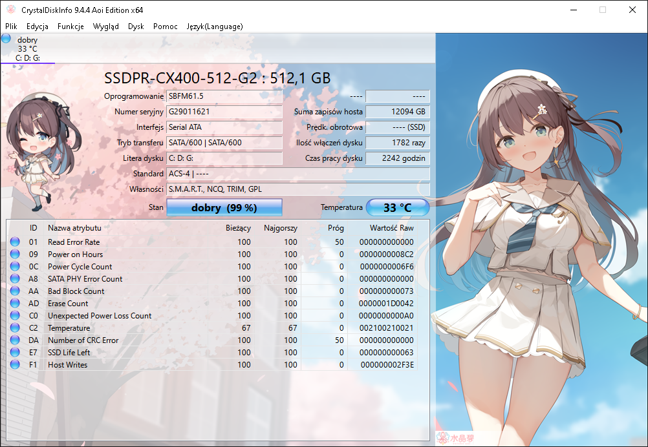Click the ACS-4 standard field
Screen dimensions: 648x447
point(298,174)
